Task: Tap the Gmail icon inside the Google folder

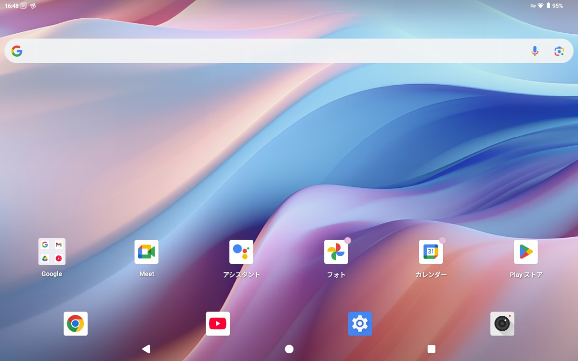Action: tap(58, 245)
